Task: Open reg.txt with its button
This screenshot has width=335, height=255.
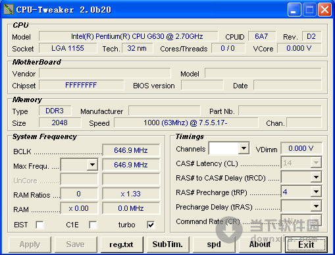Action: coord(122,244)
